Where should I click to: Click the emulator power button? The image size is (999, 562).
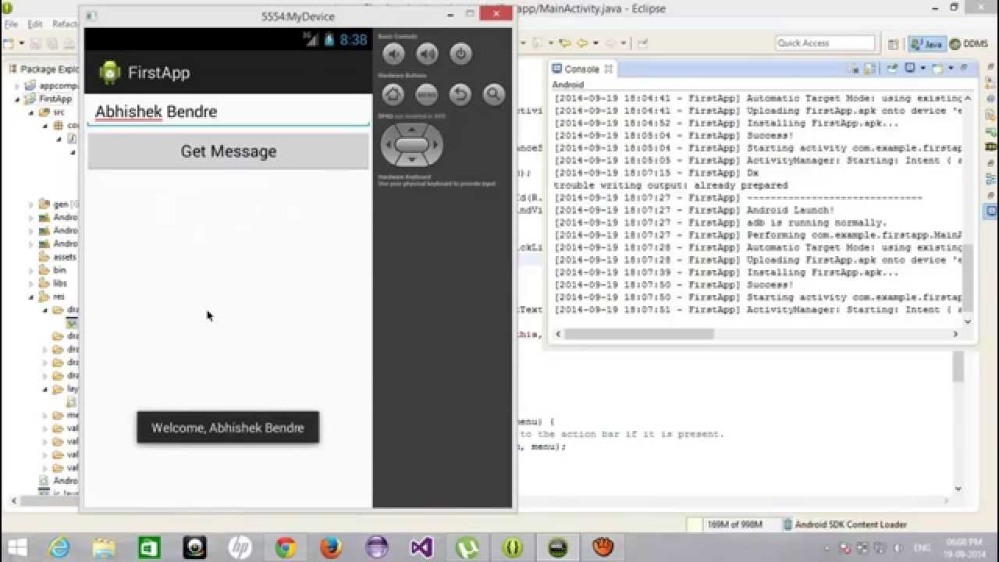coord(460,53)
